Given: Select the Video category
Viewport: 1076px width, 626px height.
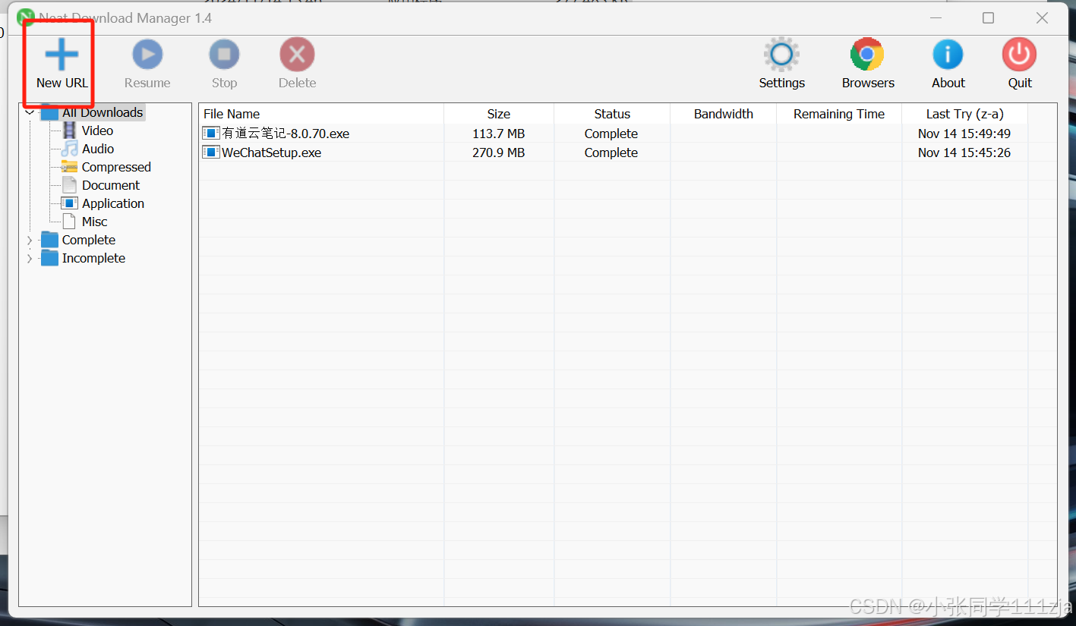Looking at the screenshot, I should [x=97, y=131].
